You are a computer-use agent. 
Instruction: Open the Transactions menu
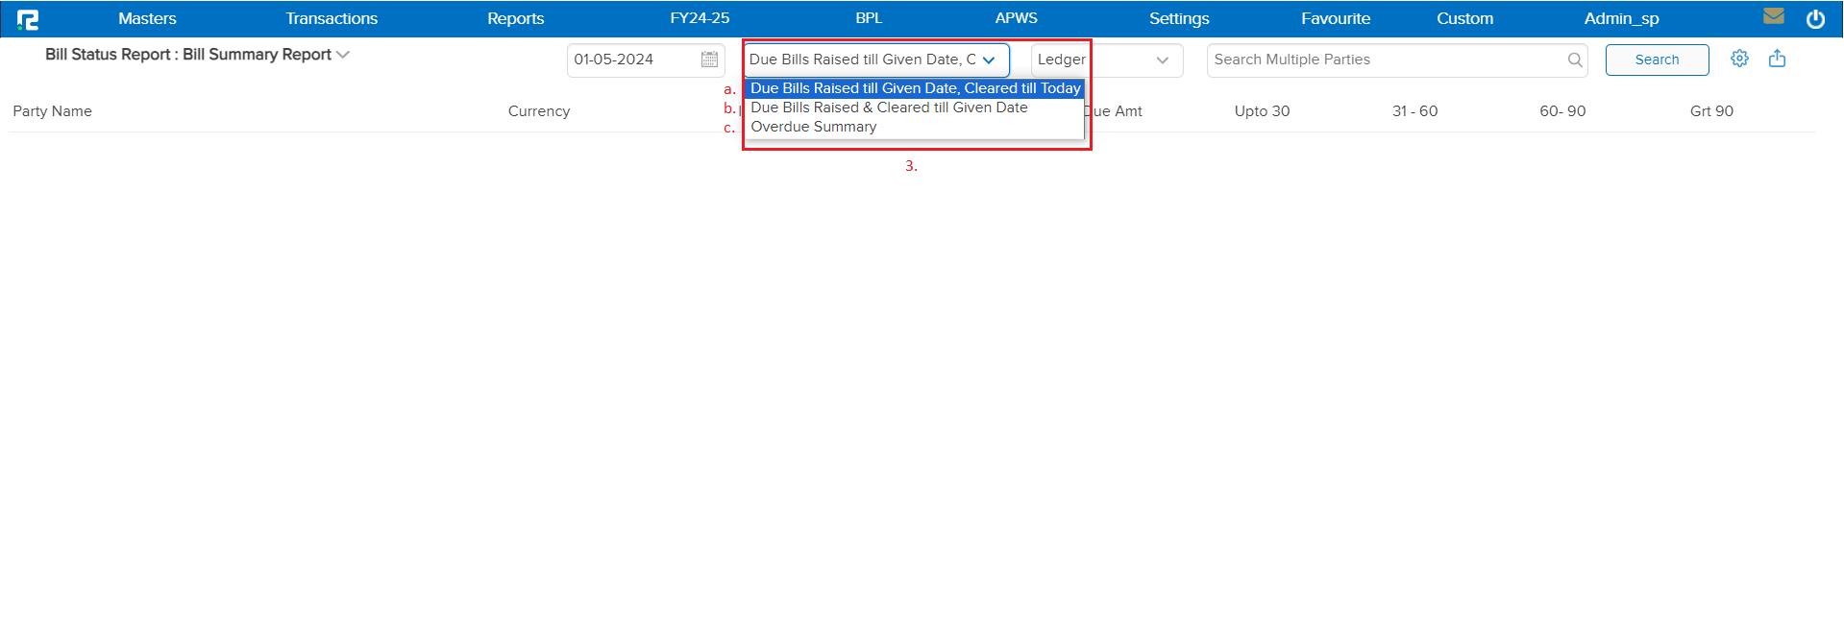tap(332, 18)
